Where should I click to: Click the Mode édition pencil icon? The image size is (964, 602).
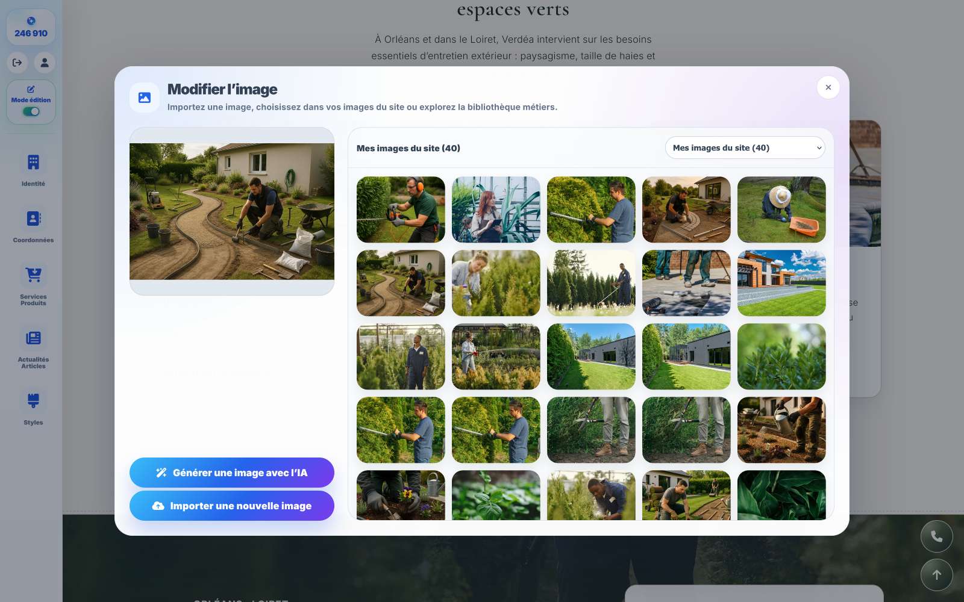coord(31,89)
